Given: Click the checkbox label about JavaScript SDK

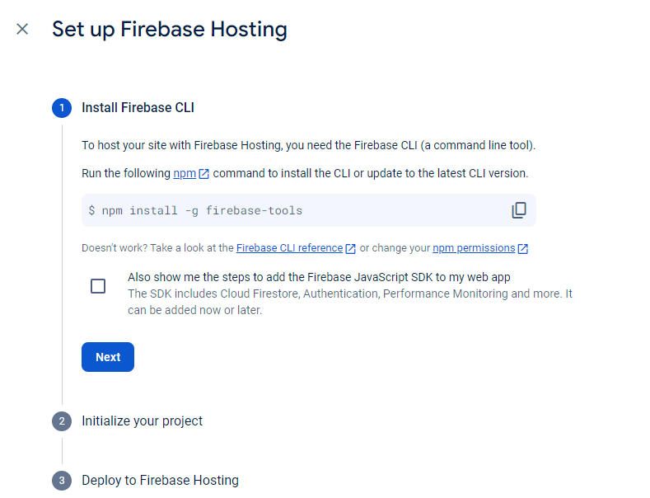Looking at the screenshot, I should point(319,277).
